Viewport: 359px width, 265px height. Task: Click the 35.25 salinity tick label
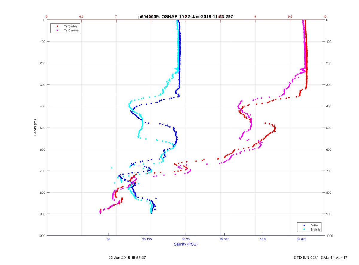click(x=186, y=239)
